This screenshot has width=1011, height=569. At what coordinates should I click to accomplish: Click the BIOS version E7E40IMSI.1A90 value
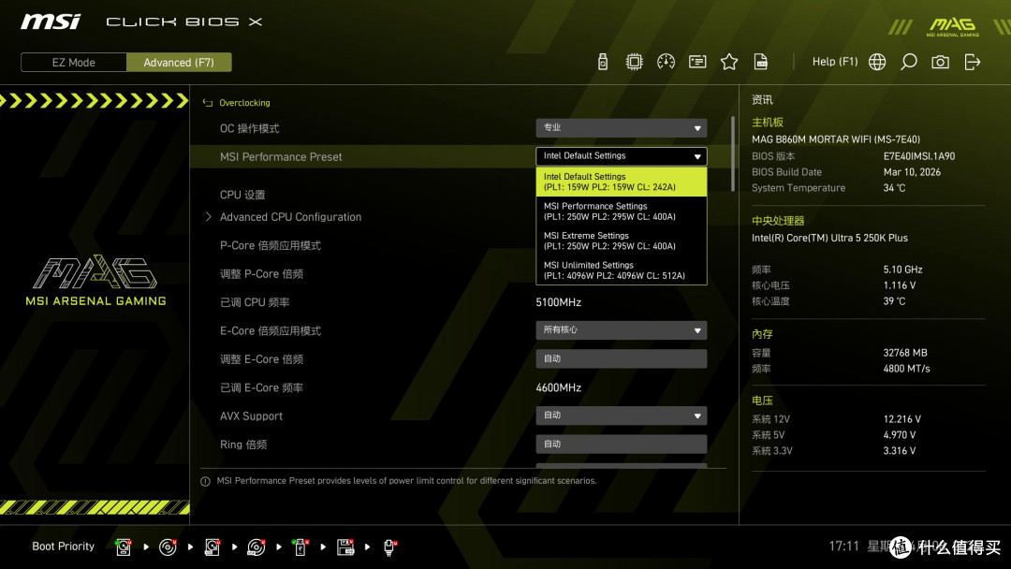point(919,156)
